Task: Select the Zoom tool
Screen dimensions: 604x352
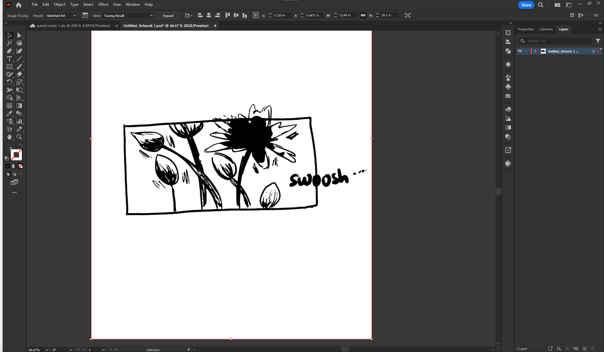Action: click(20, 137)
